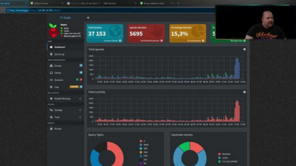Toggle the AAAA query type legend swatch
This screenshot has height=166, width=296.
point(141,145)
